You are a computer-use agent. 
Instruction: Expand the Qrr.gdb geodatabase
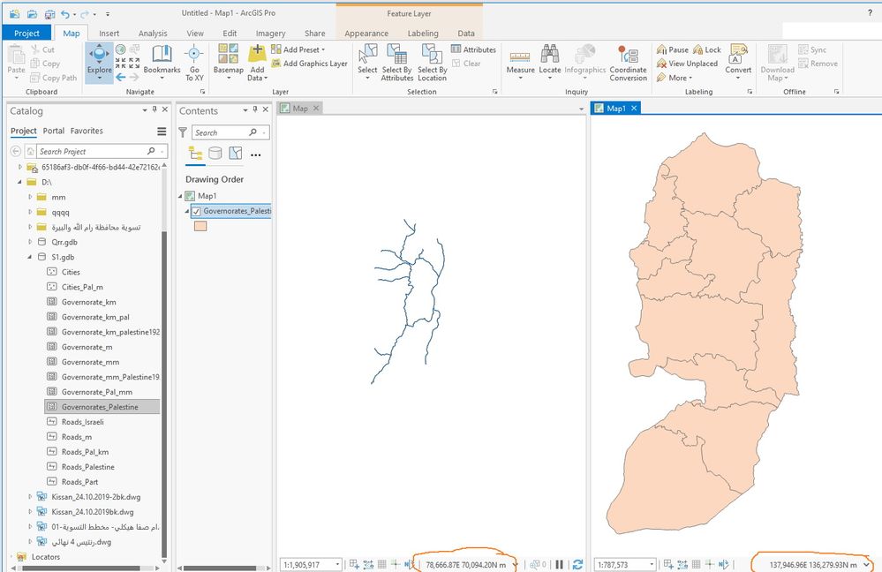[x=30, y=242]
